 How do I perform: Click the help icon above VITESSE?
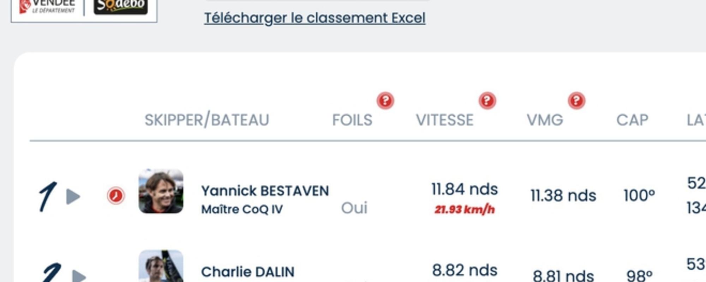(x=487, y=101)
